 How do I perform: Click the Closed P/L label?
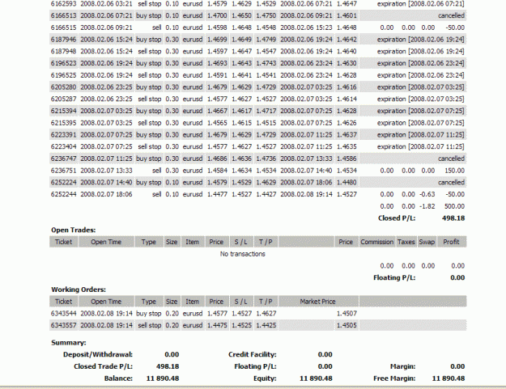click(397, 218)
